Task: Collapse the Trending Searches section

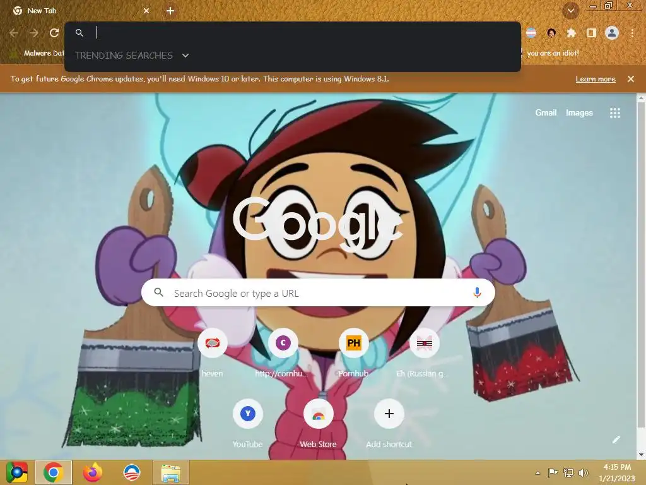Action: (185, 56)
